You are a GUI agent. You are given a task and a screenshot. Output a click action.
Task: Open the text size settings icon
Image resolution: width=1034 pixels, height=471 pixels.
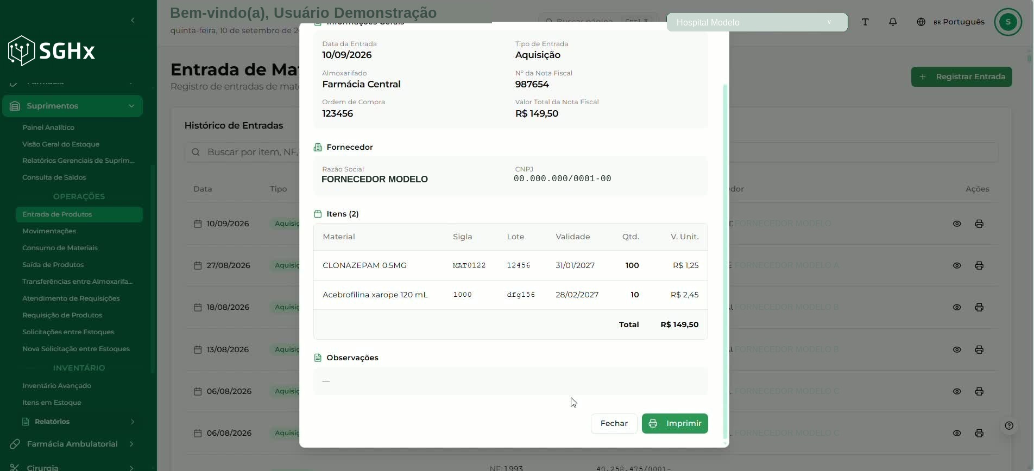pyautogui.click(x=865, y=22)
